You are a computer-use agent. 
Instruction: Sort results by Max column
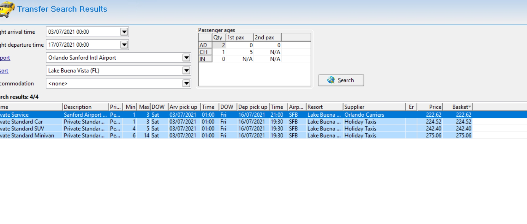click(144, 107)
